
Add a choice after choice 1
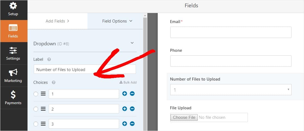[x=125, y=94]
